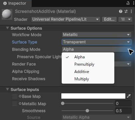Click the ScreenshotAdditive (Material) title
The width and height of the screenshot is (135, 120).
coord(45,11)
